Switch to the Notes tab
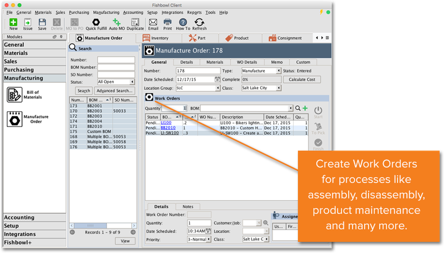Viewport: 444px width, 253px height. [x=188, y=206]
